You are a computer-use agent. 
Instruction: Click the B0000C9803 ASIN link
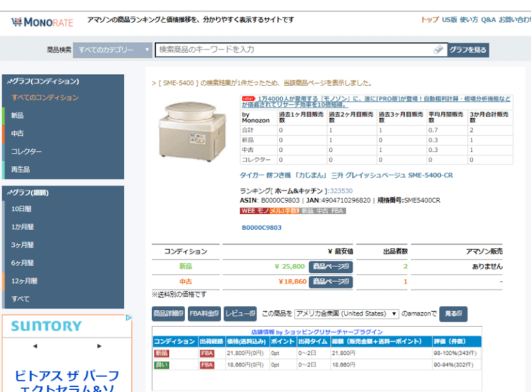point(261,228)
